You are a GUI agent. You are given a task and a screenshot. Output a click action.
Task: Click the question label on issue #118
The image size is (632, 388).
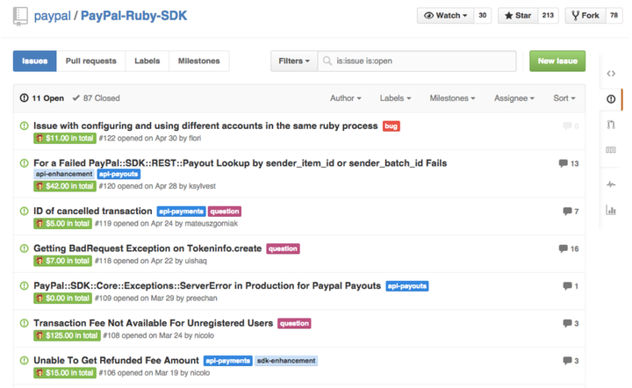tap(283, 248)
